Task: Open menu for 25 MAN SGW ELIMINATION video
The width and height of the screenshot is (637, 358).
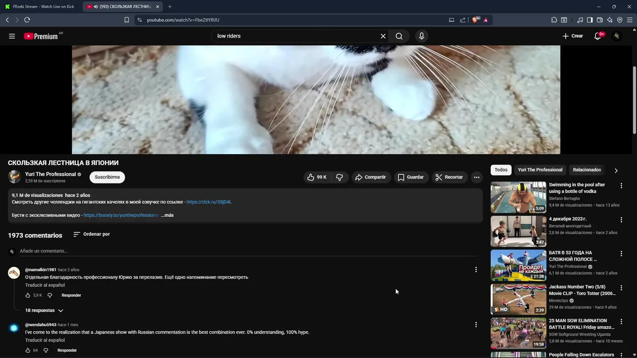Action: click(621, 322)
